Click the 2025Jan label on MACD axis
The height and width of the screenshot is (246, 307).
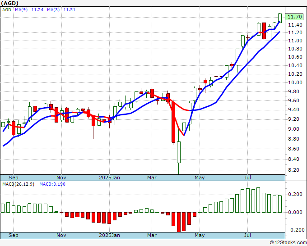point(109,235)
